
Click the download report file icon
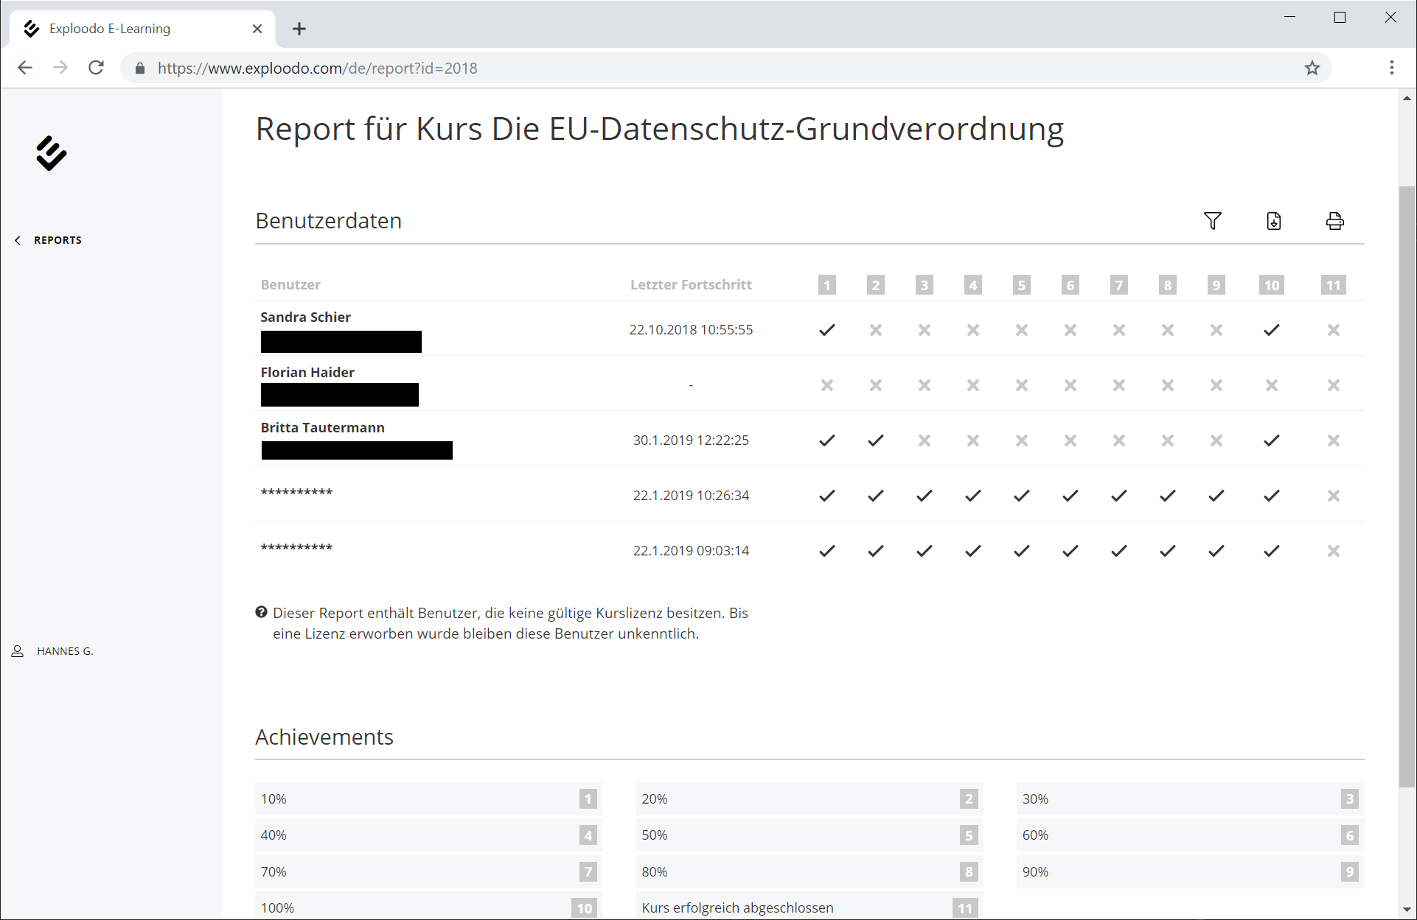pos(1273,221)
